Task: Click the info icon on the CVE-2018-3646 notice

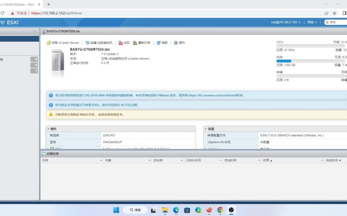Action: (51, 95)
